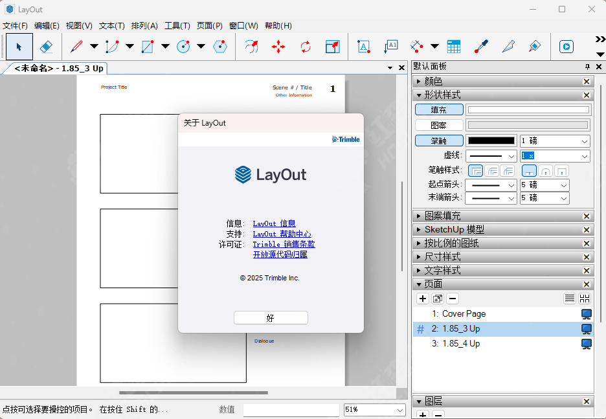Toggle the 填充 fill button
606x419 pixels.
click(439, 110)
